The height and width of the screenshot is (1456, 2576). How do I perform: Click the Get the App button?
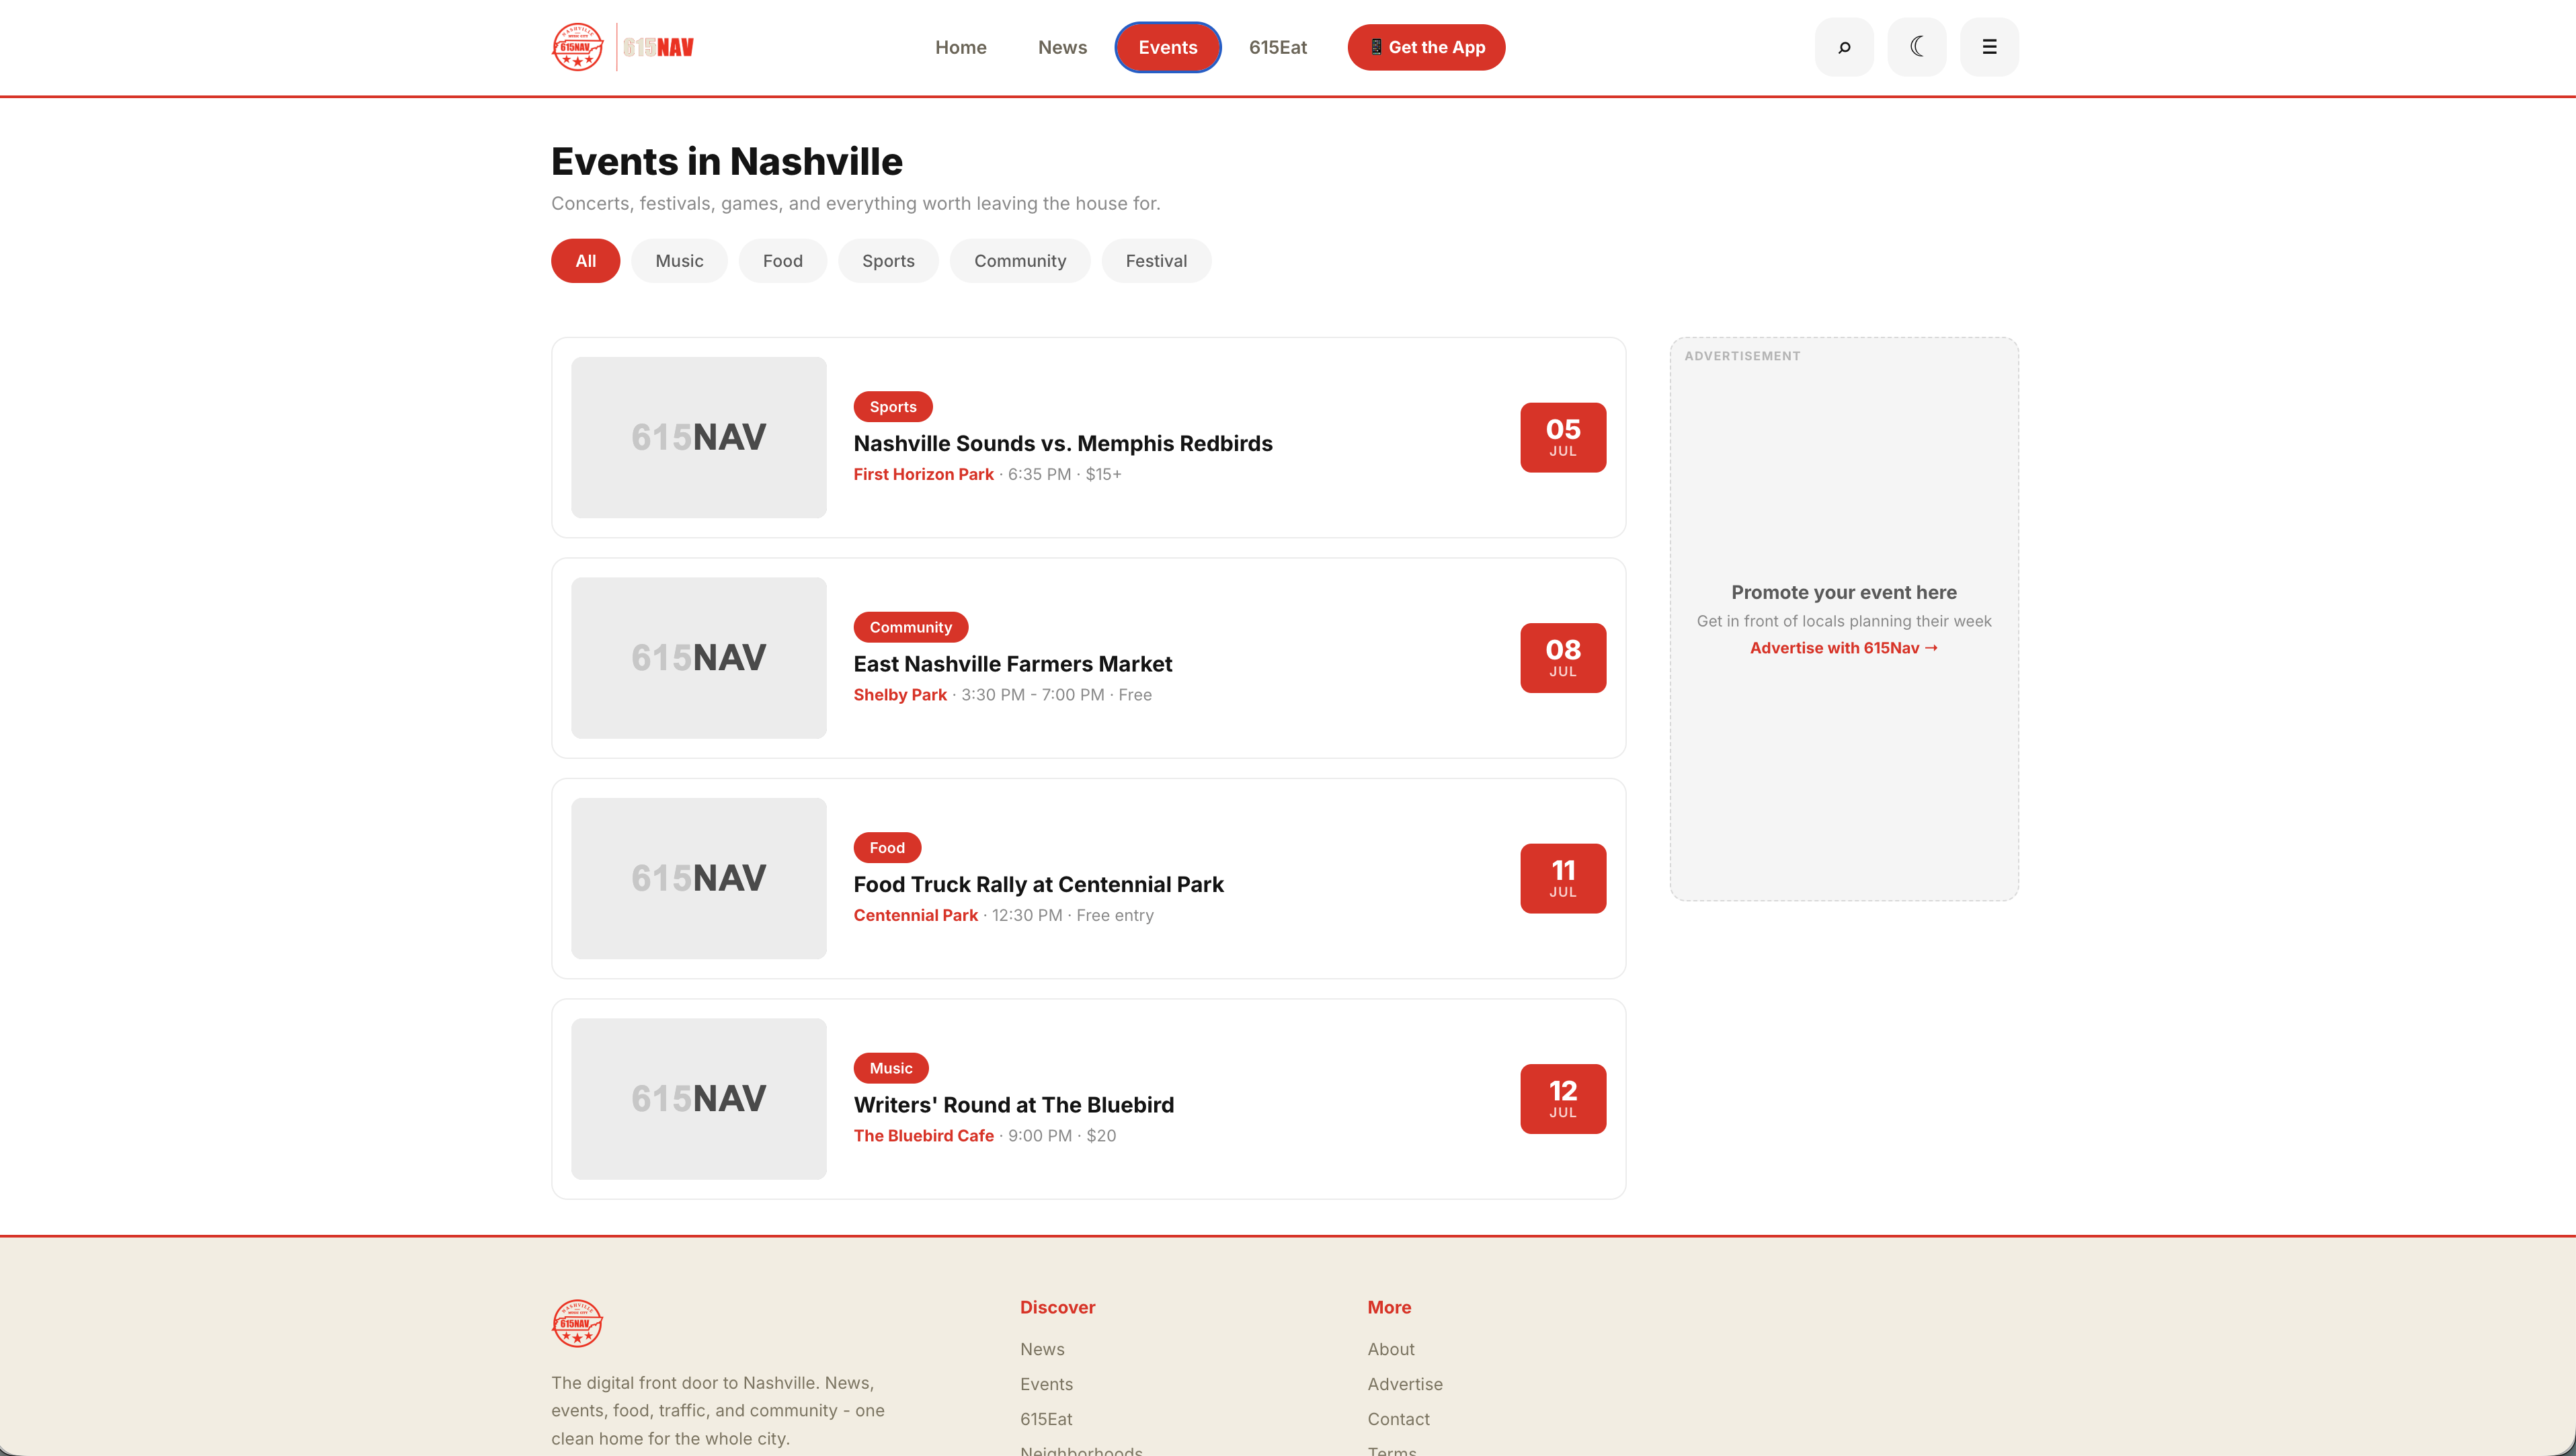click(x=1426, y=47)
